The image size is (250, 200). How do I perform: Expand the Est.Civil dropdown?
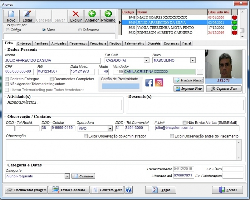(x=146, y=60)
